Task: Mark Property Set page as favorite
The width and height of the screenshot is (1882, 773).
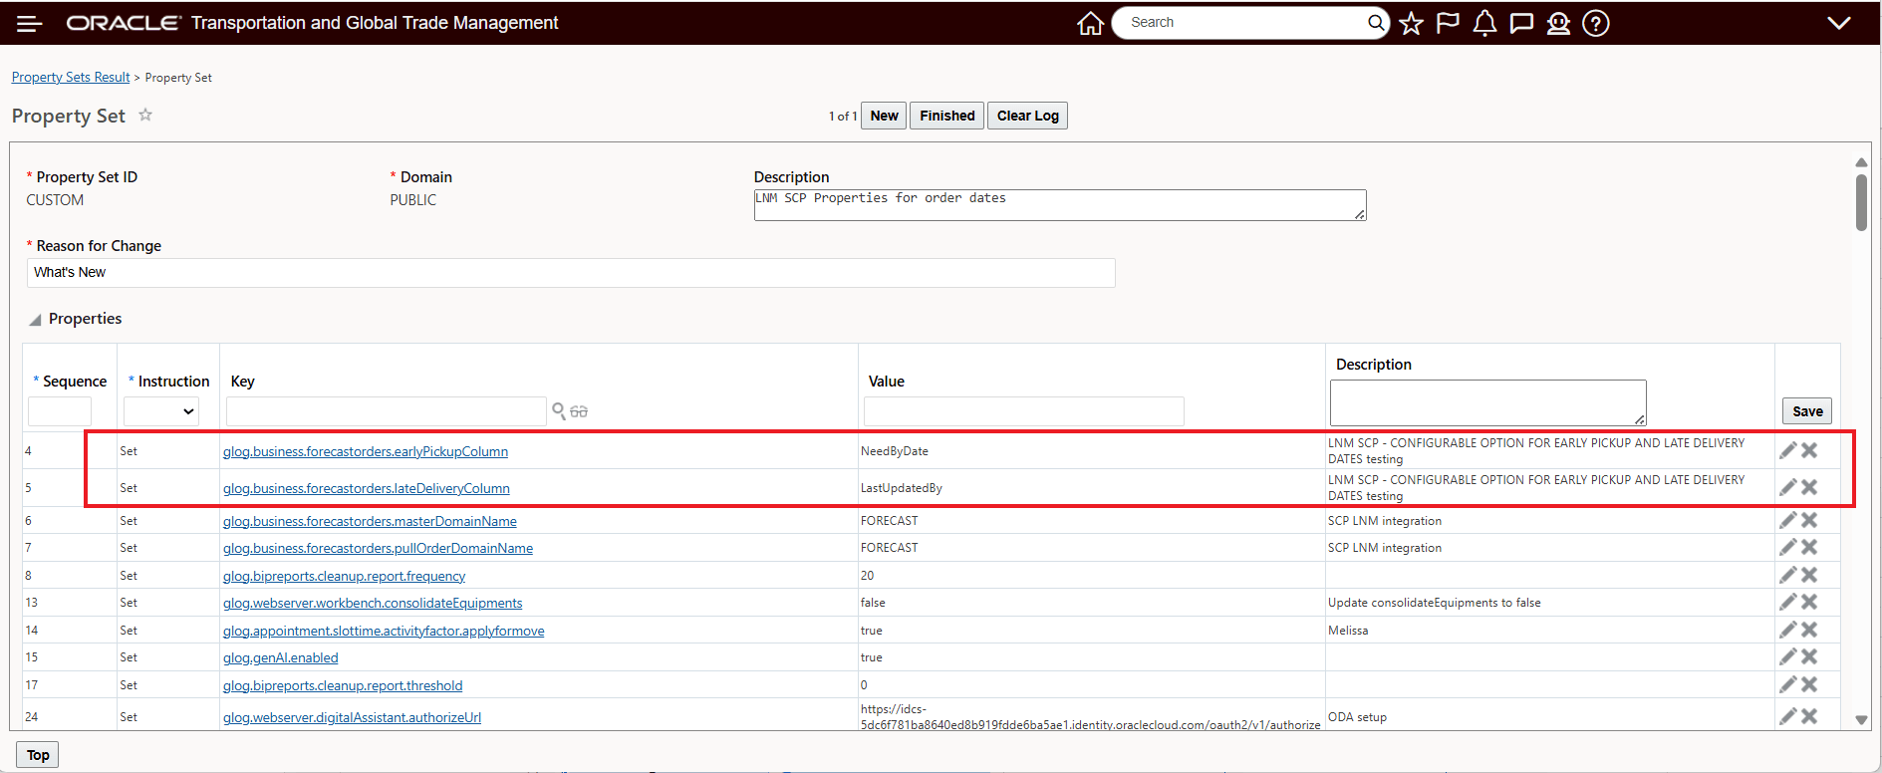Action: 145,115
